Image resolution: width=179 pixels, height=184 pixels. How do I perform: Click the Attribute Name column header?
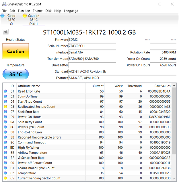(51, 86)
